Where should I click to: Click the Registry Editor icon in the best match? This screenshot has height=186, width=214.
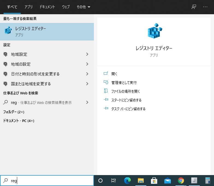tap(8, 30)
